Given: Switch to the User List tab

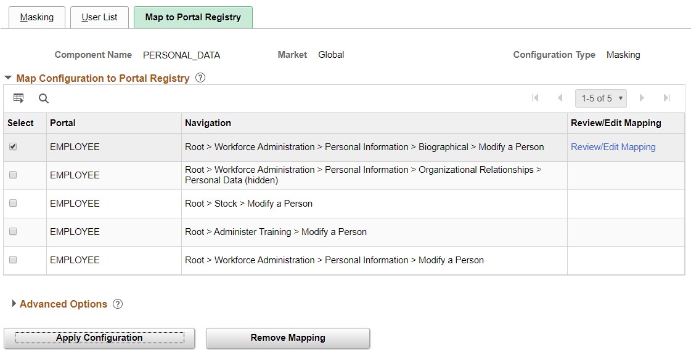Looking at the screenshot, I should pos(99,17).
